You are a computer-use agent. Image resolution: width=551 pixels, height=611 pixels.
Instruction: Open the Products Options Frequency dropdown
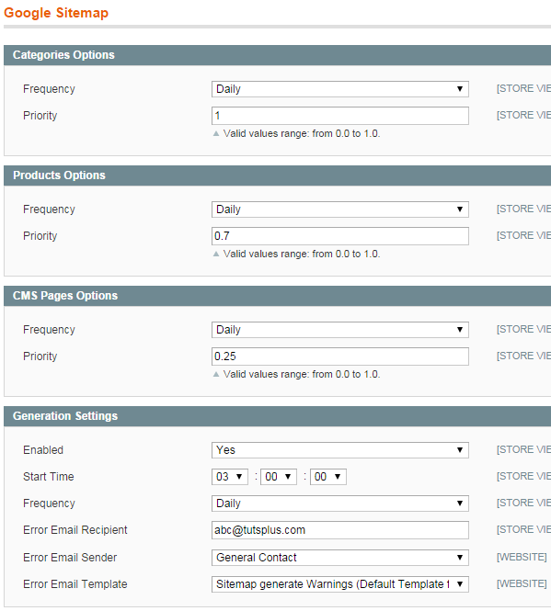[x=339, y=209]
